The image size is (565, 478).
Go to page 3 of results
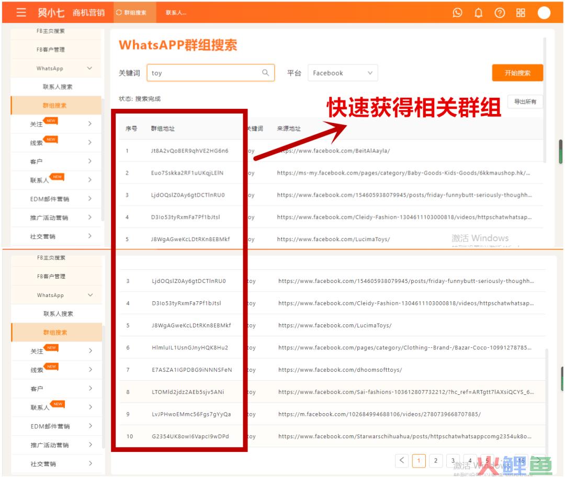pyautogui.click(x=453, y=460)
